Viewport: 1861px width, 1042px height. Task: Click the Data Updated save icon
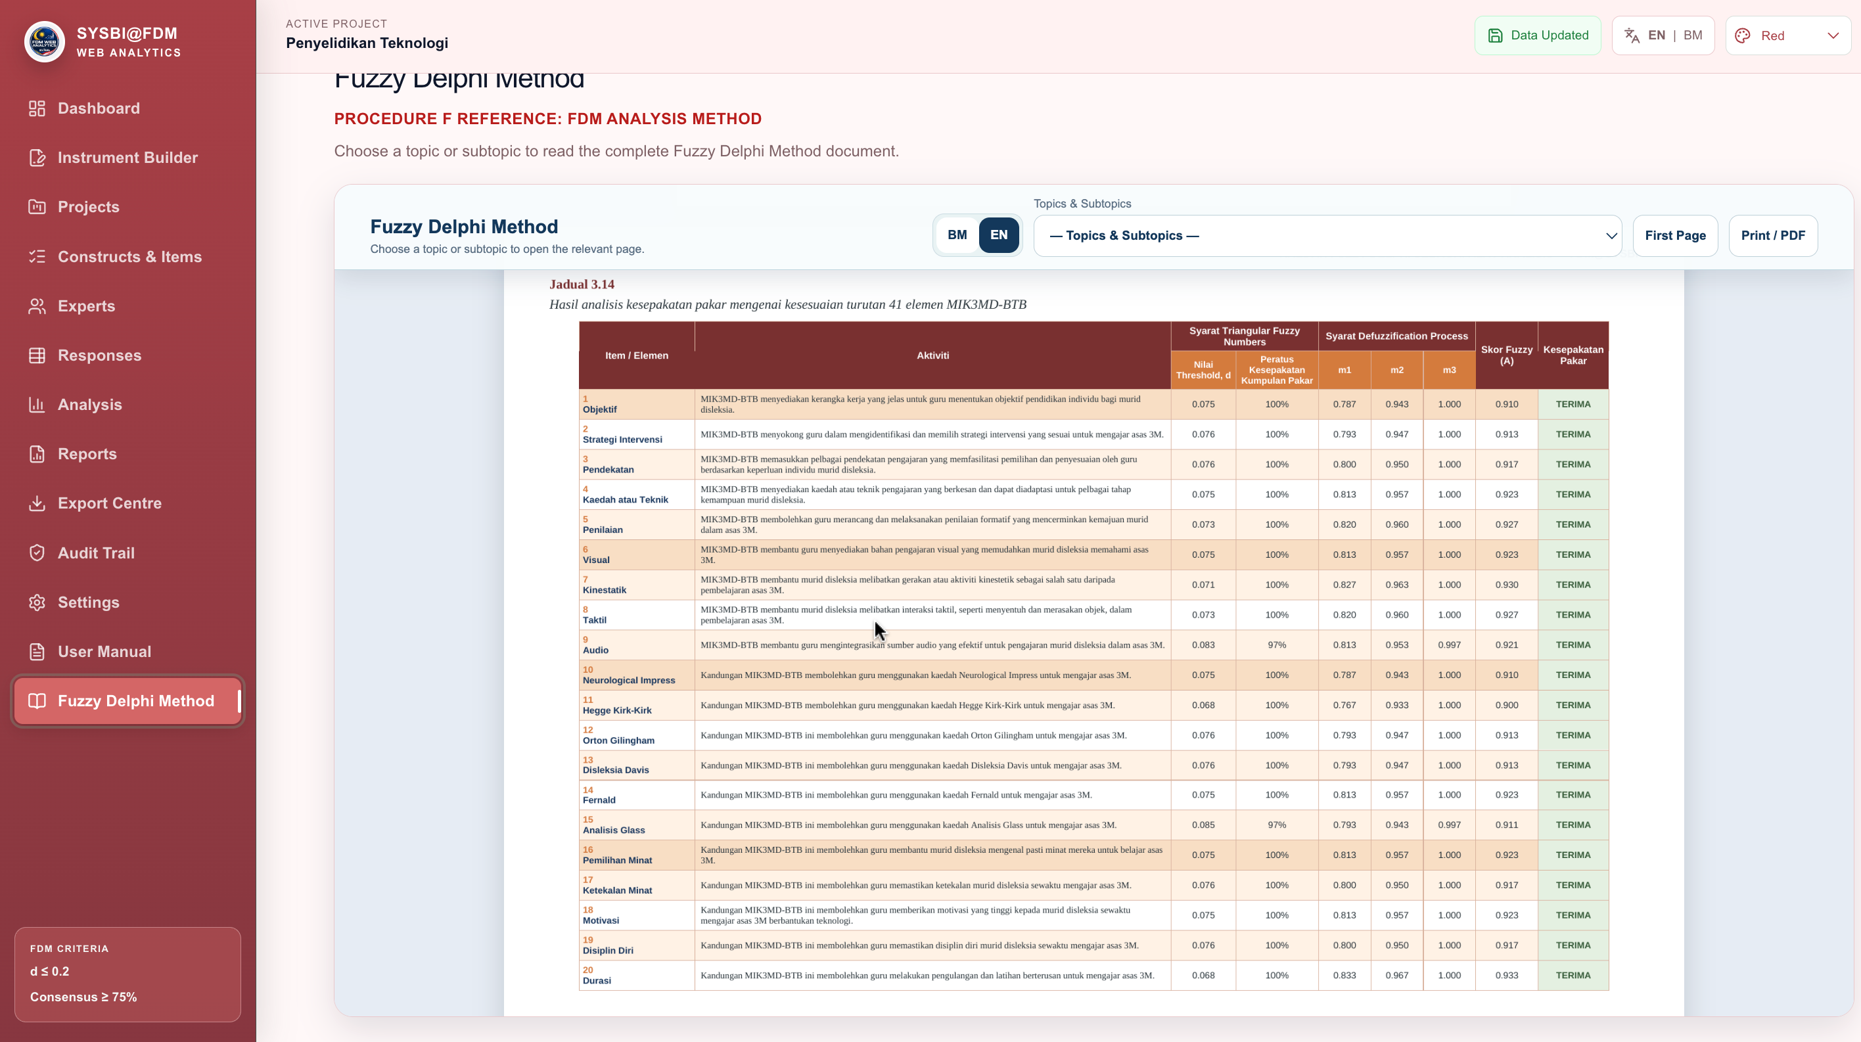pyautogui.click(x=1496, y=35)
